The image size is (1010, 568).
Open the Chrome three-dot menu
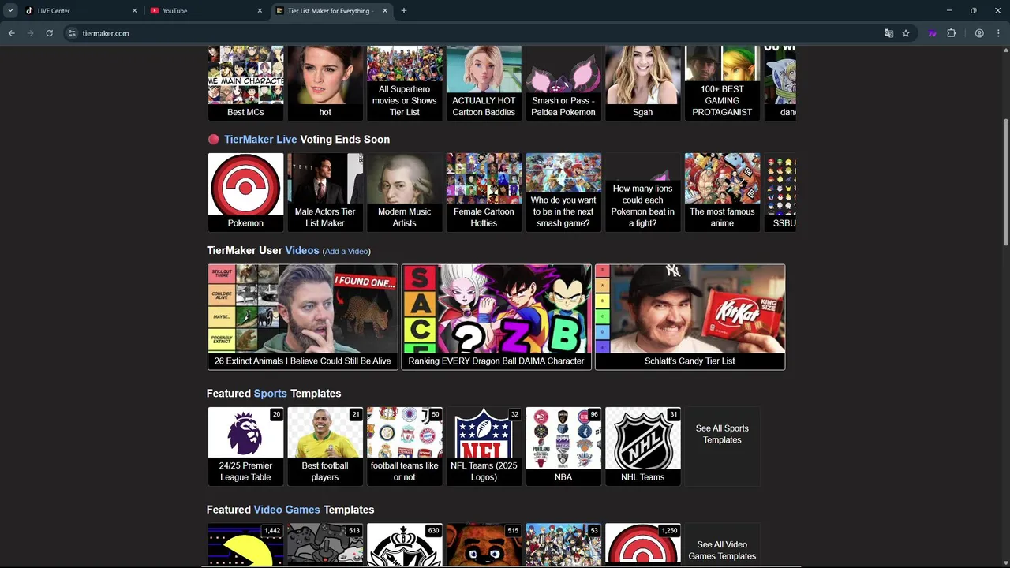997,33
